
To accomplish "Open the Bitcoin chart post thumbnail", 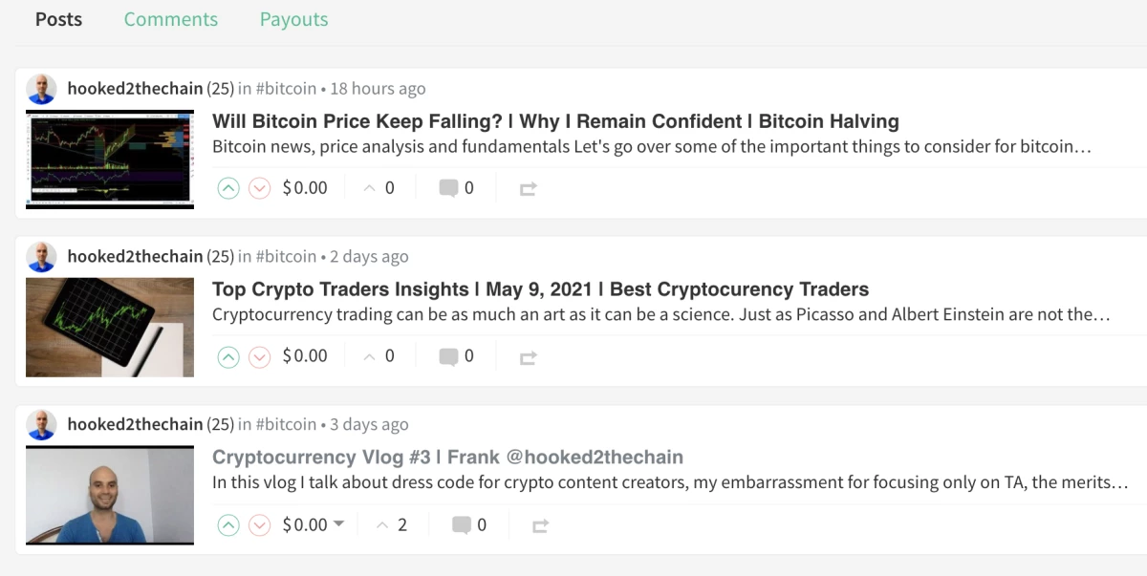I will (x=110, y=159).
